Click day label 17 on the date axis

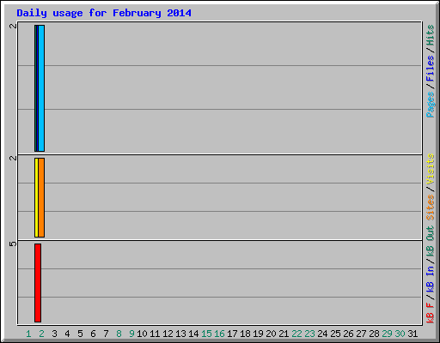pyautogui.click(x=232, y=334)
